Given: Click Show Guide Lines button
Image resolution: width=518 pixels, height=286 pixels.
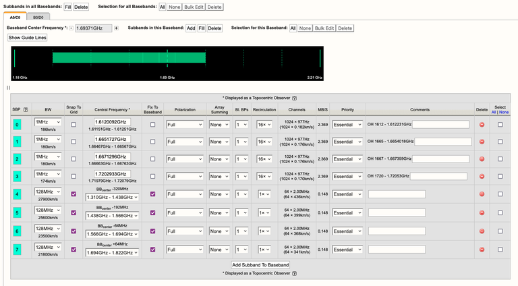Looking at the screenshot, I should pos(28,38).
